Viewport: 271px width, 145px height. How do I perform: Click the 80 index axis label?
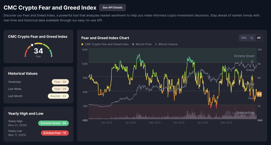tap(259, 64)
